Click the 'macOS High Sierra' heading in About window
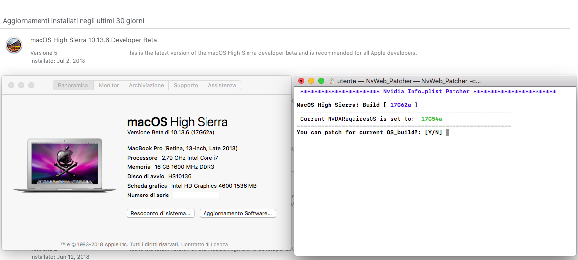The height and width of the screenshot is (260, 578). point(177,122)
